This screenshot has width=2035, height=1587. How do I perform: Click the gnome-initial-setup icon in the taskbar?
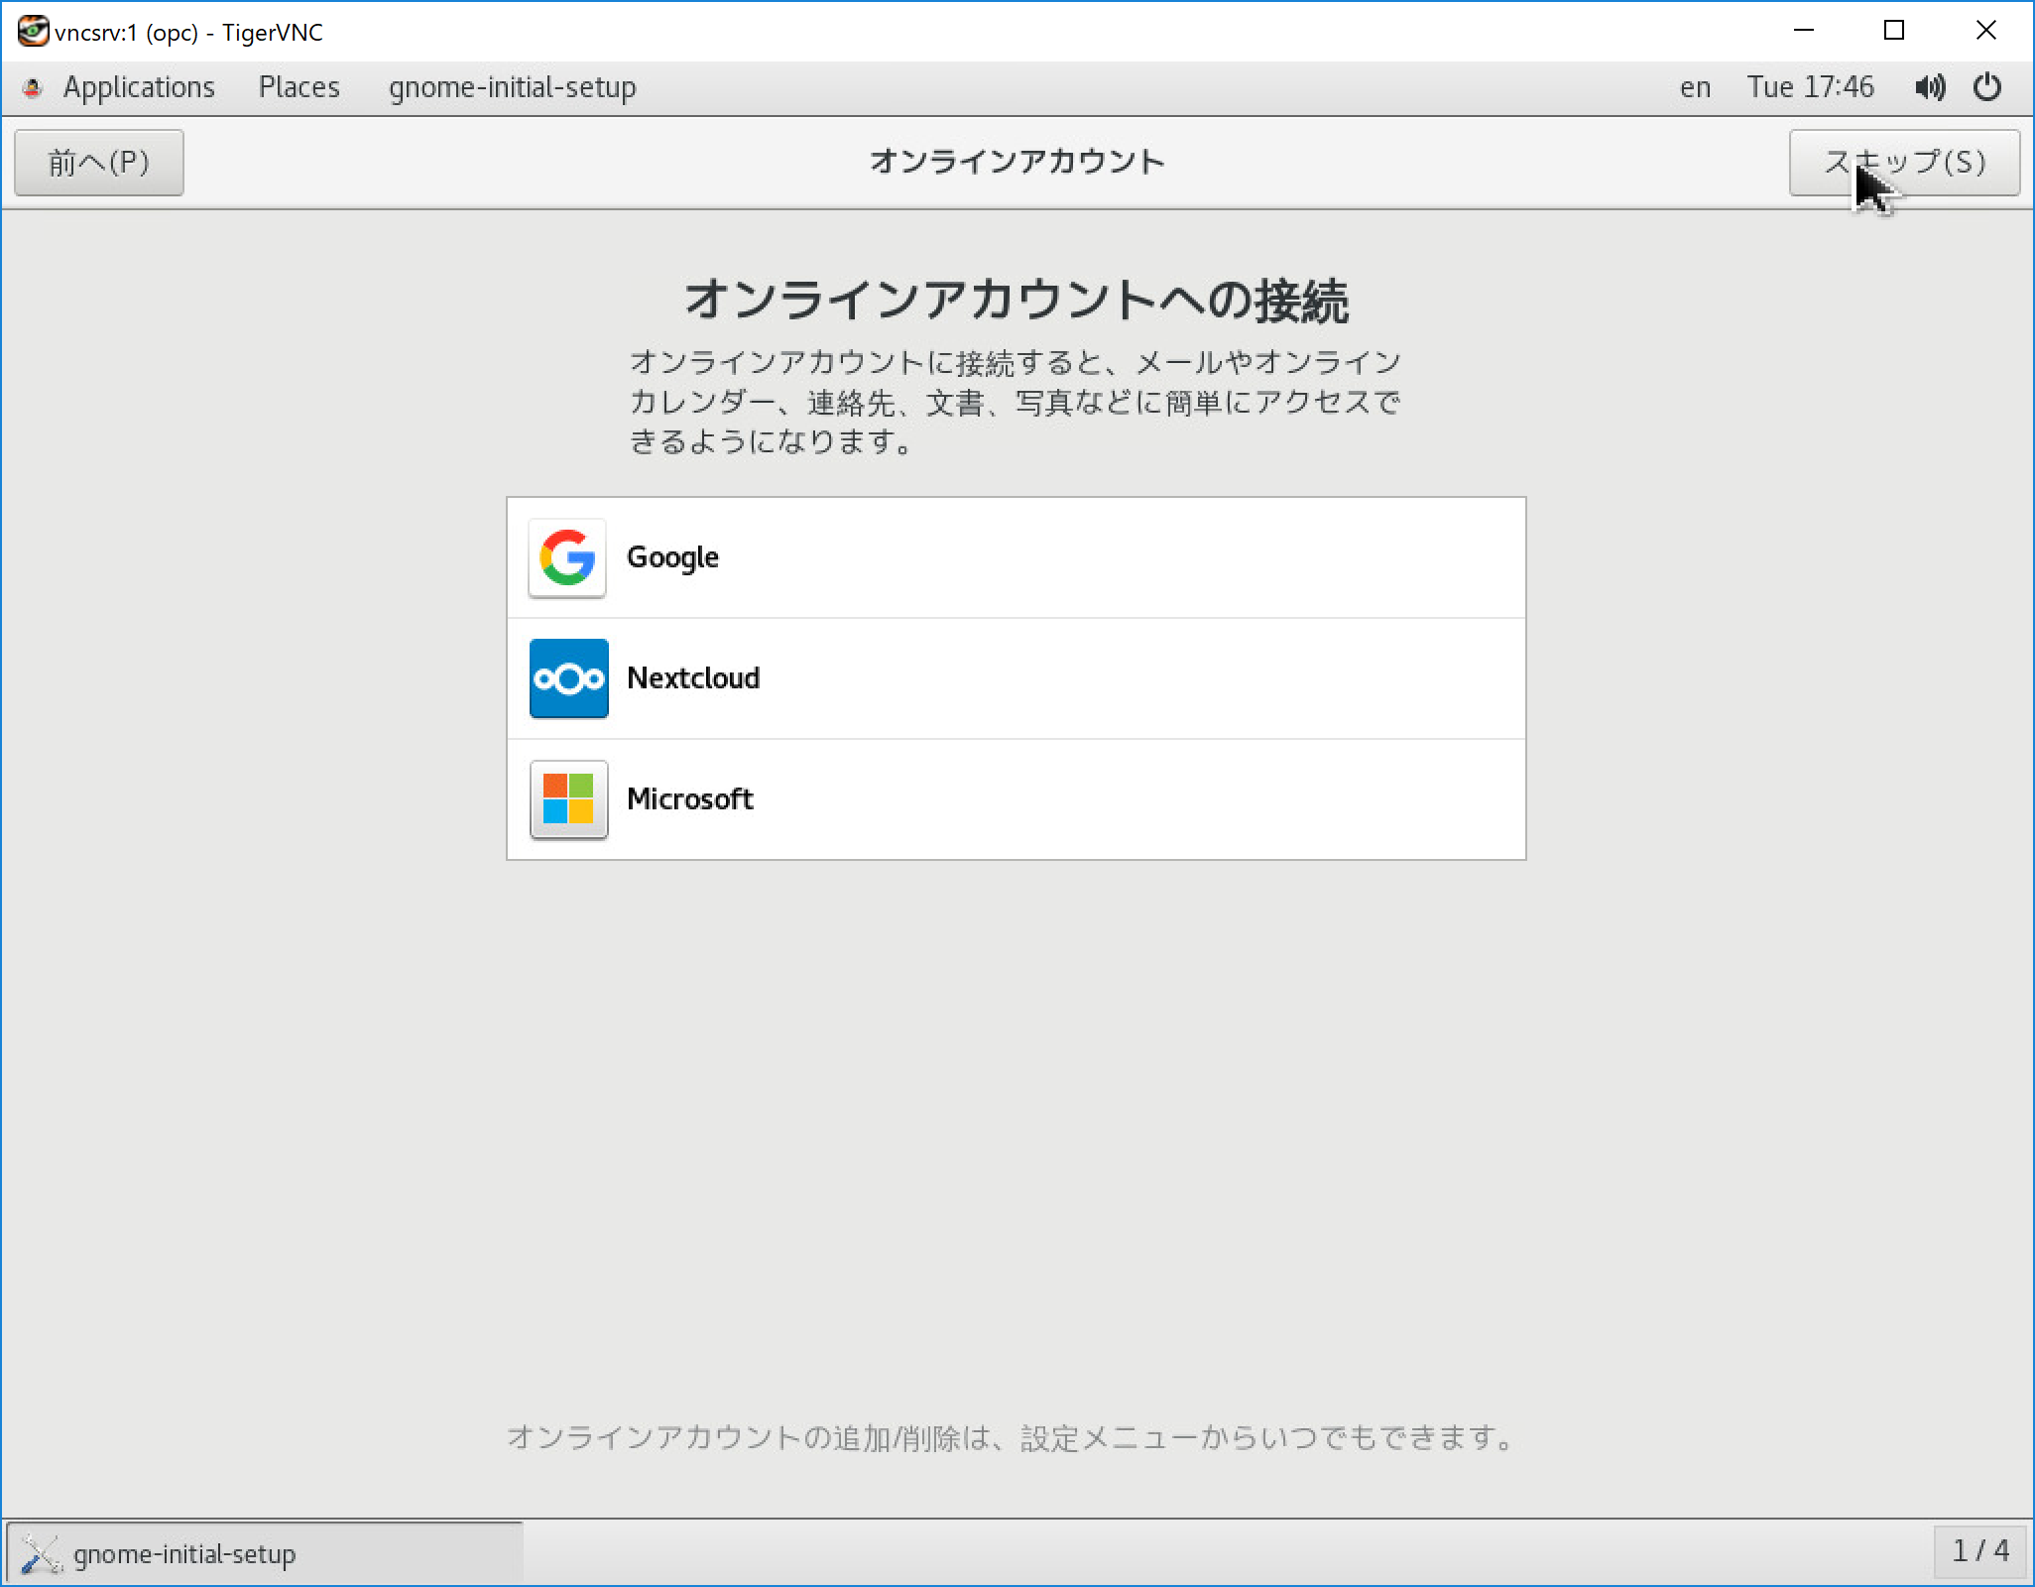coord(40,1553)
